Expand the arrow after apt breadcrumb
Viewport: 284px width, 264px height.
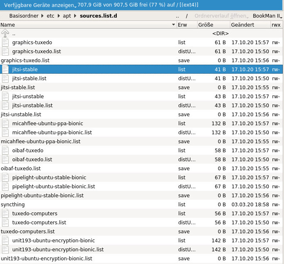tap(75, 16)
